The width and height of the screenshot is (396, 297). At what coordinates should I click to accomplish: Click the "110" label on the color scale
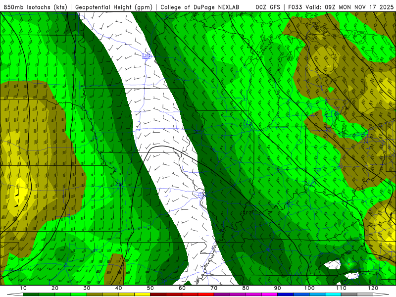click(x=341, y=288)
